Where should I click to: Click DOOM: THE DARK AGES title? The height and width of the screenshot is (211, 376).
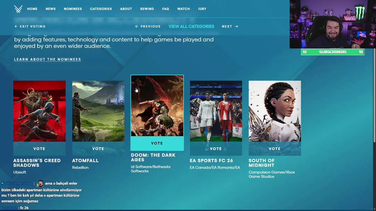click(153, 157)
